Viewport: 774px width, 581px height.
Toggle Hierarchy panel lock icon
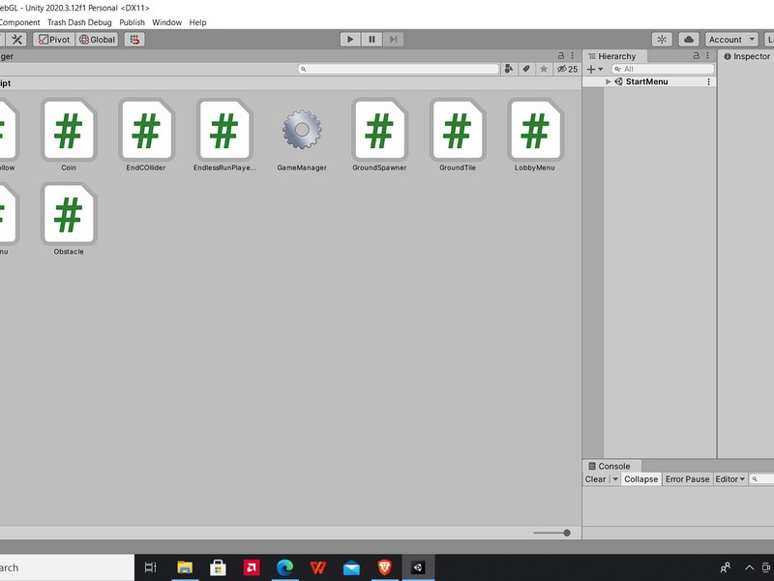coord(696,56)
